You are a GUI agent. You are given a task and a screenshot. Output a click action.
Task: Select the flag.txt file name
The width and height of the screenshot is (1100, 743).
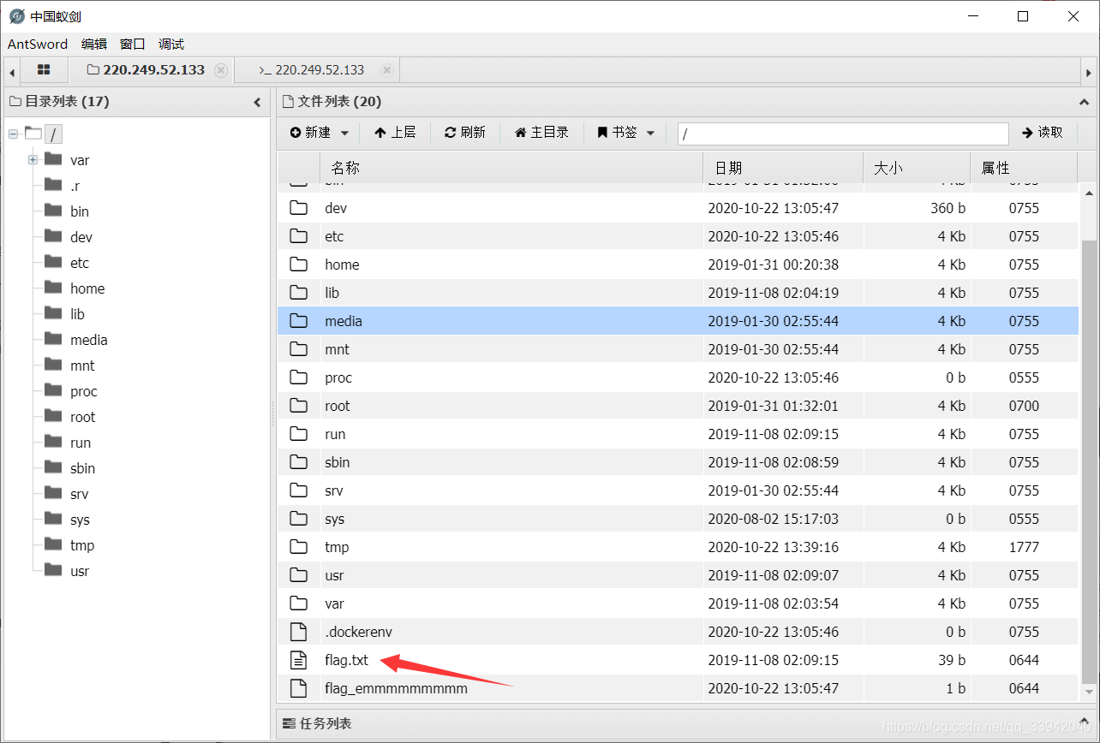(346, 660)
